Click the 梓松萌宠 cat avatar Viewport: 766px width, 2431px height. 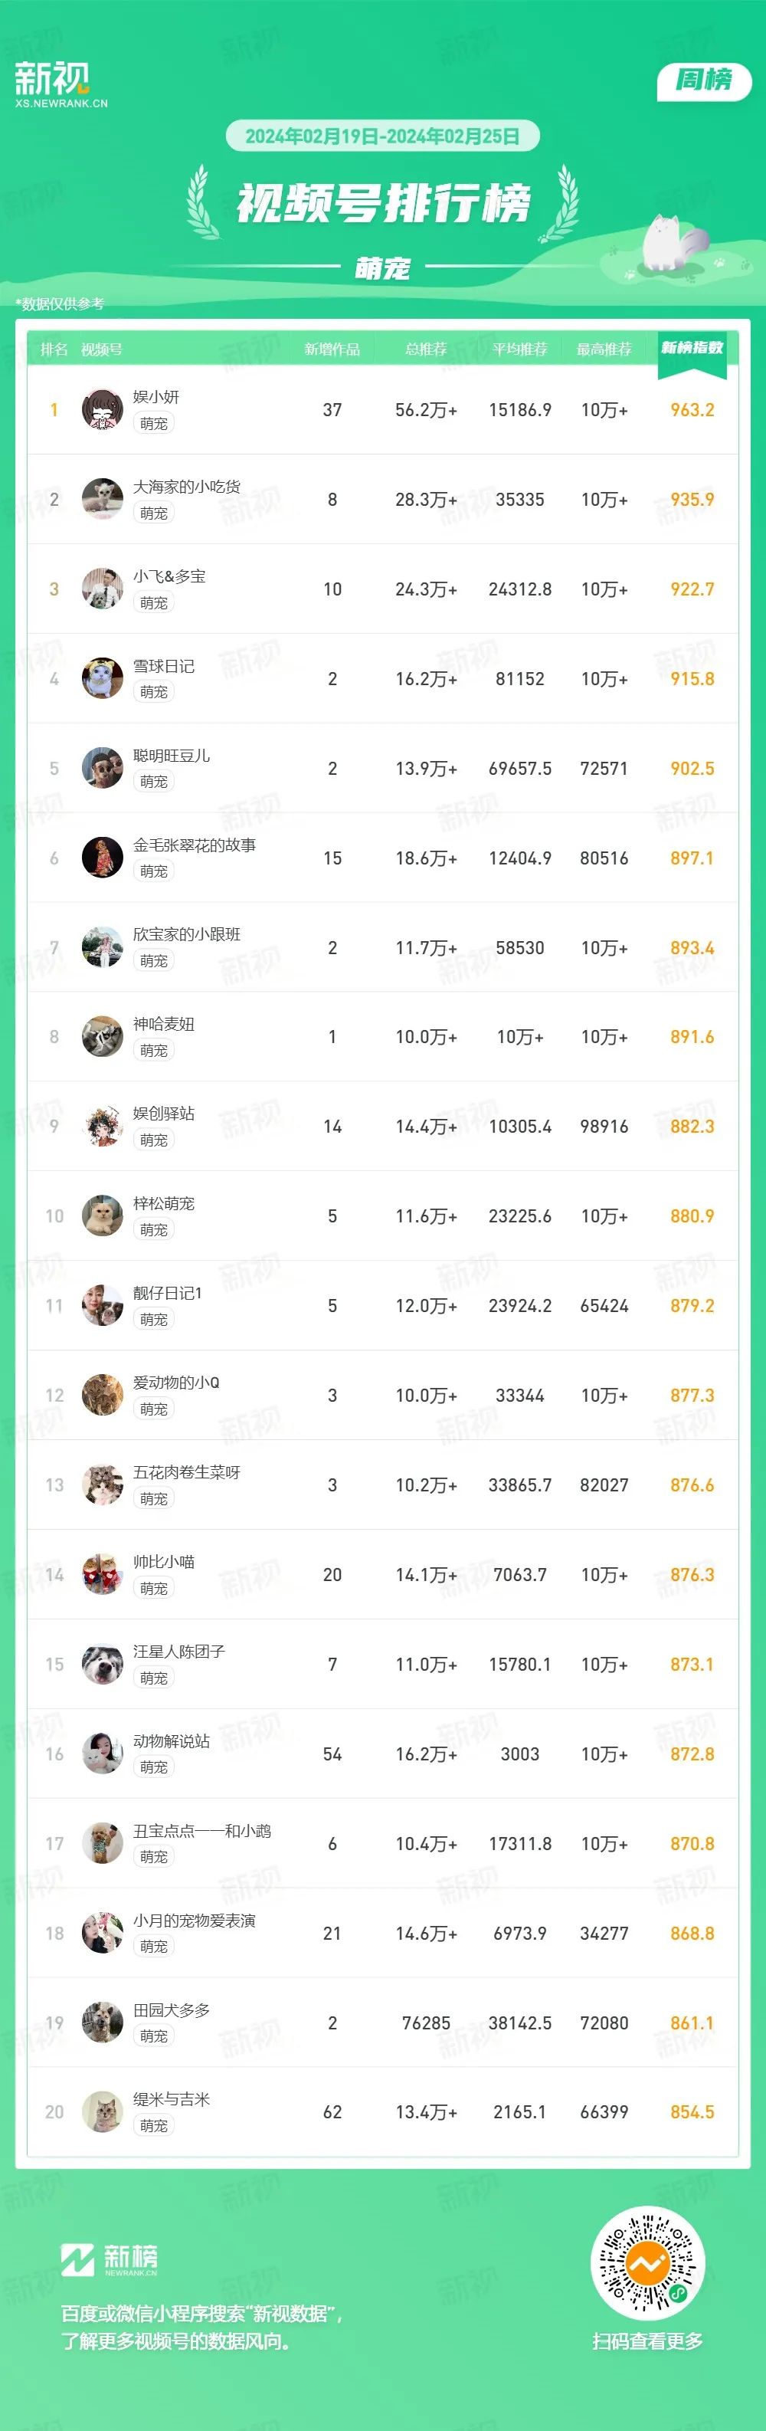[103, 1216]
